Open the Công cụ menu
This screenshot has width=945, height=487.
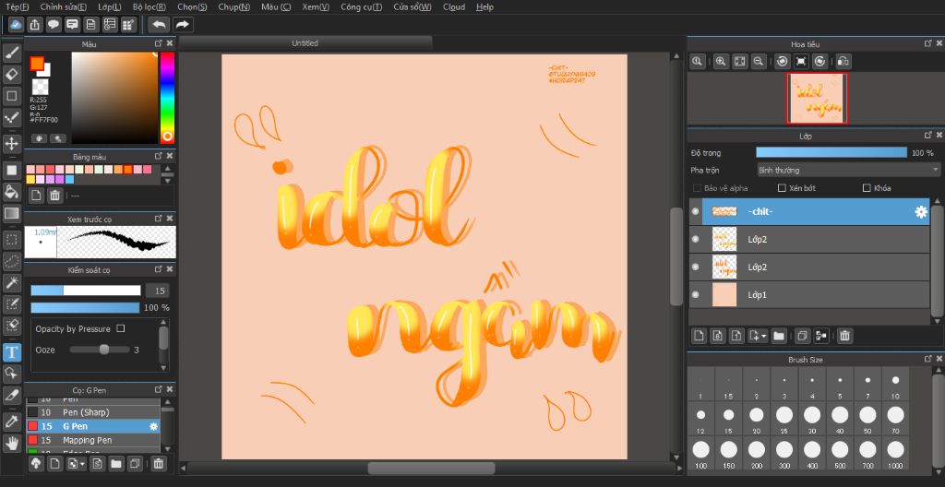pyautogui.click(x=361, y=7)
